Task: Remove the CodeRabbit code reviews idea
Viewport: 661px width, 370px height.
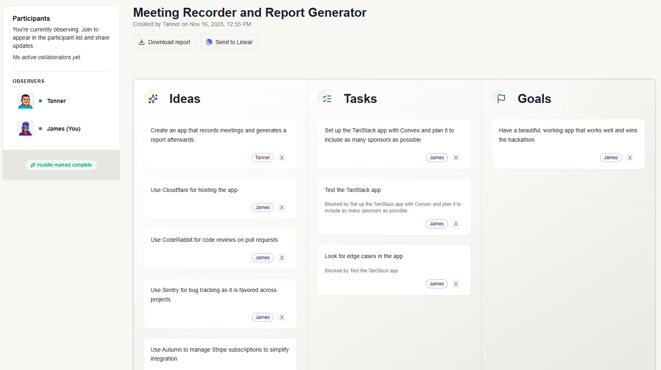Action: coord(282,258)
